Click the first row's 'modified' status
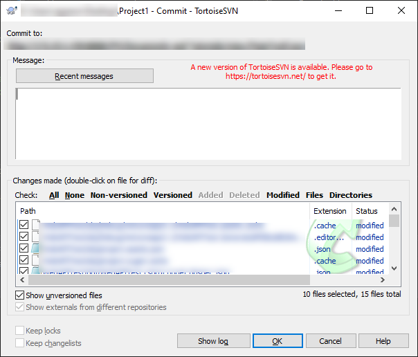The image size is (418, 357). point(370,226)
